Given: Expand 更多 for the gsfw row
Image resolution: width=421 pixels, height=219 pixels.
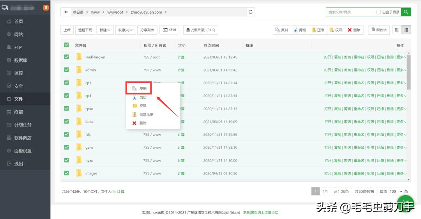Looking at the screenshot, I should pyautogui.click(x=402, y=148).
